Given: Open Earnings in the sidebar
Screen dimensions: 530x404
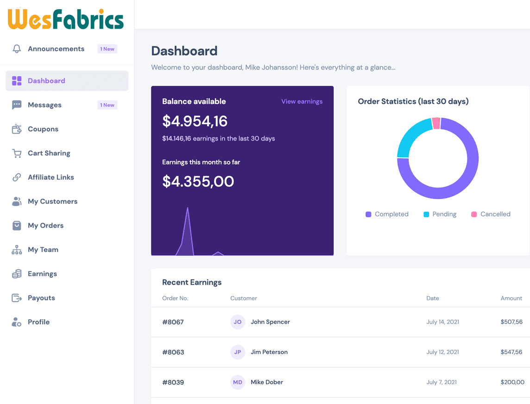Looking at the screenshot, I should pyautogui.click(x=67, y=274).
